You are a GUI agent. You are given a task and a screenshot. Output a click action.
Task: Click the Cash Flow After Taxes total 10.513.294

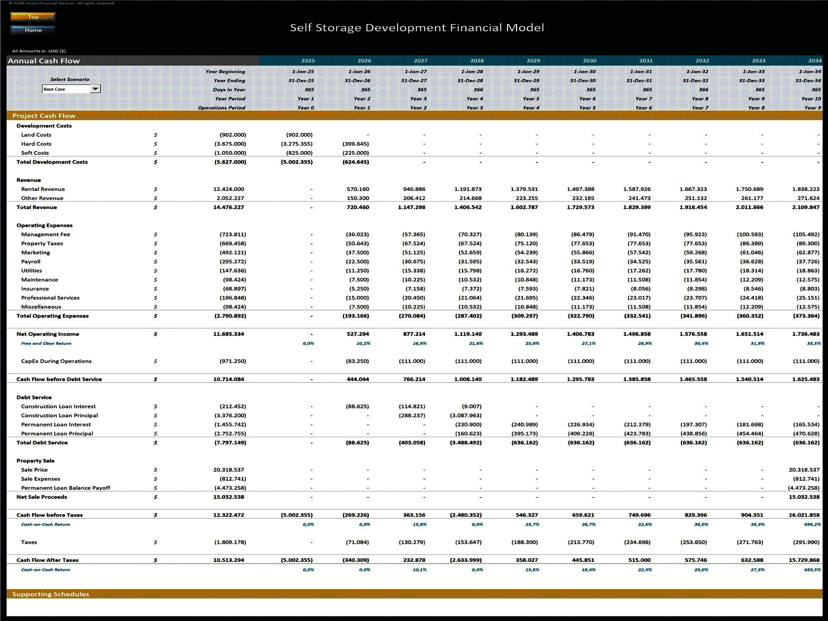[x=228, y=560]
